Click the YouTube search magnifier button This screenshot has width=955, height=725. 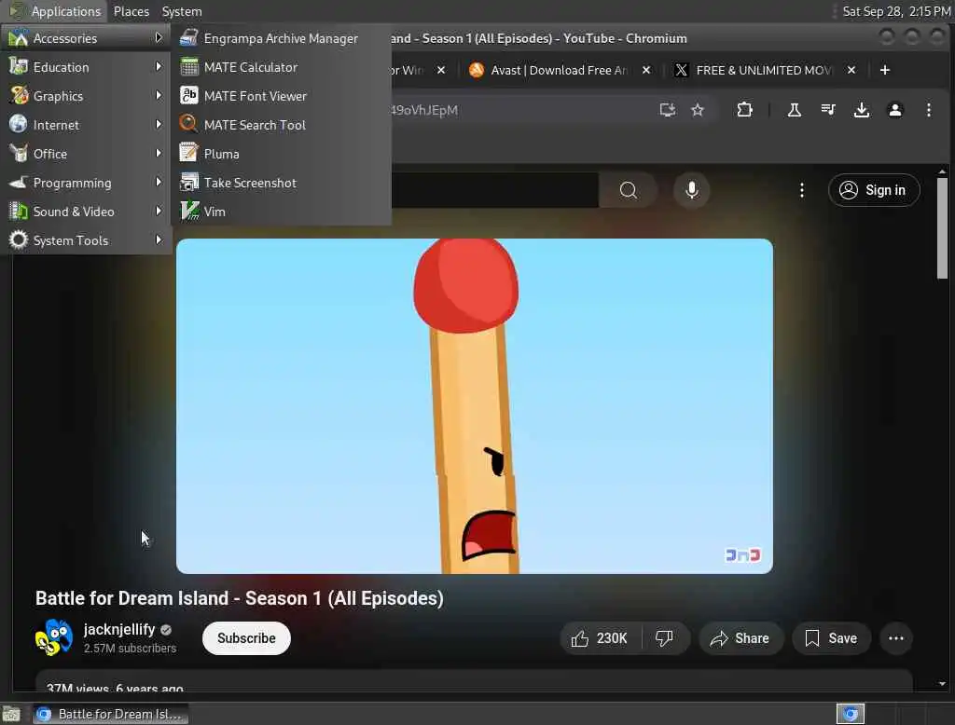pos(628,190)
